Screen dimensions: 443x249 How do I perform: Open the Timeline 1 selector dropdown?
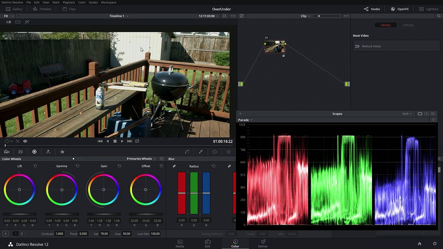click(x=119, y=16)
